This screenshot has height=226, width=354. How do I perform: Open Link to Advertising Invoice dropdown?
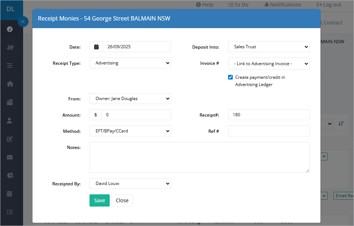pyautogui.click(x=269, y=64)
